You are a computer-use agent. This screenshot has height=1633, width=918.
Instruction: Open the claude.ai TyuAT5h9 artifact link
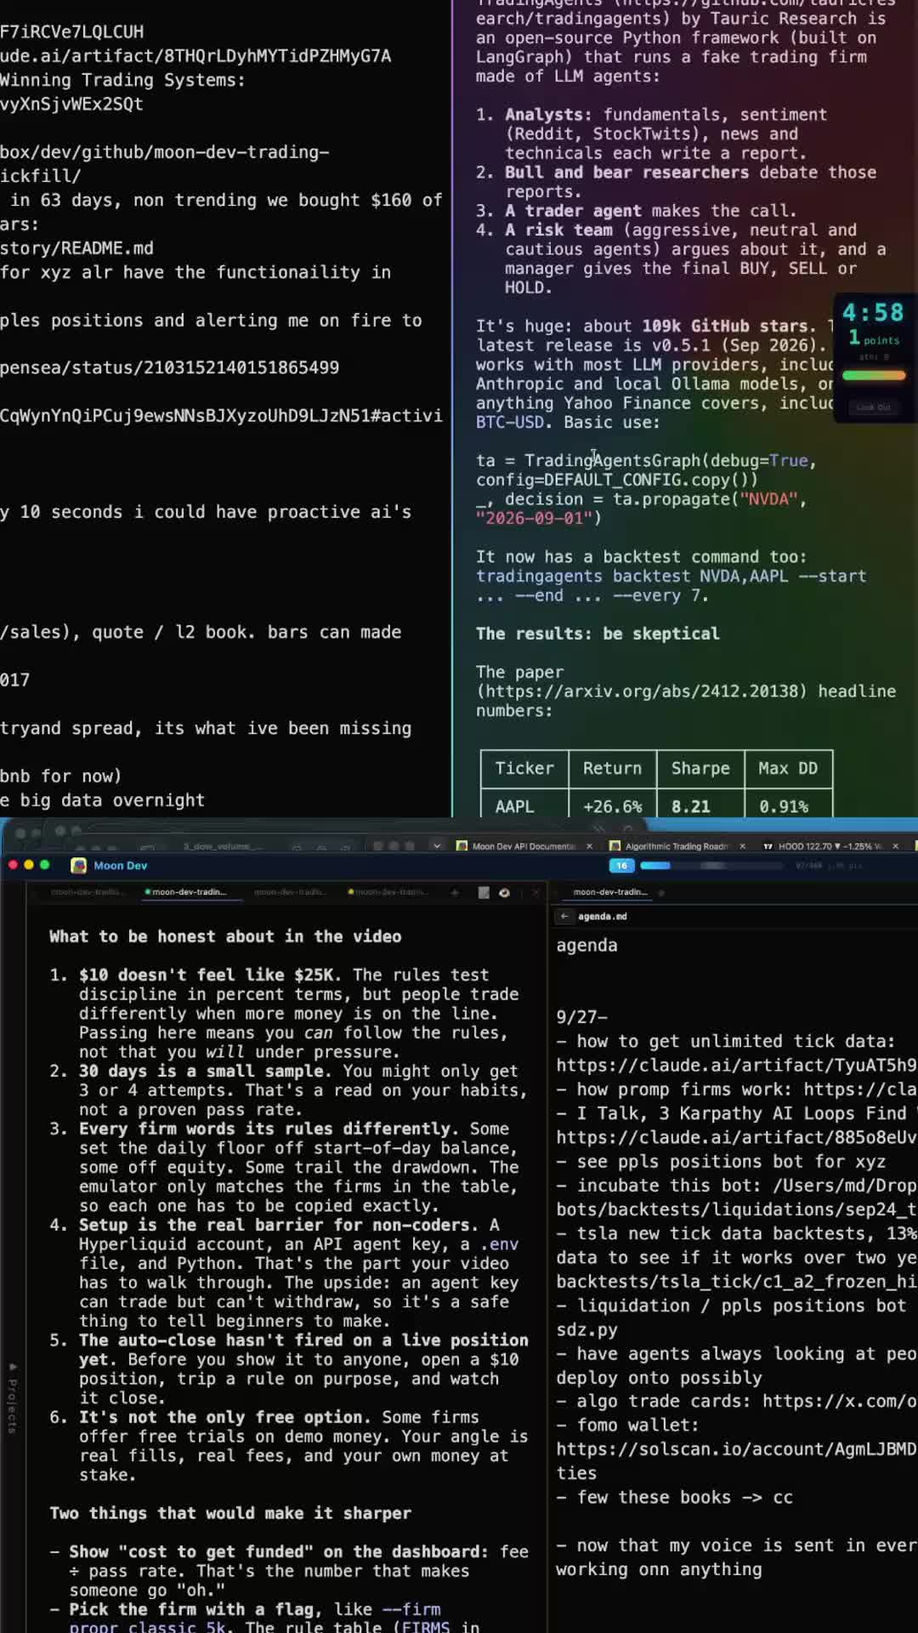(736, 1065)
